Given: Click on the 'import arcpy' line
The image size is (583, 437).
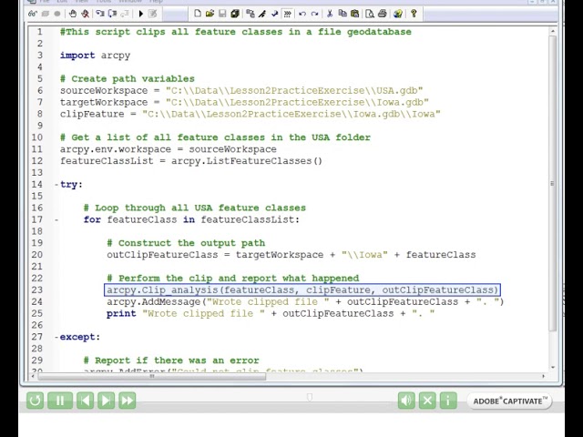Looking at the screenshot, I should pyautogui.click(x=95, y=56).
